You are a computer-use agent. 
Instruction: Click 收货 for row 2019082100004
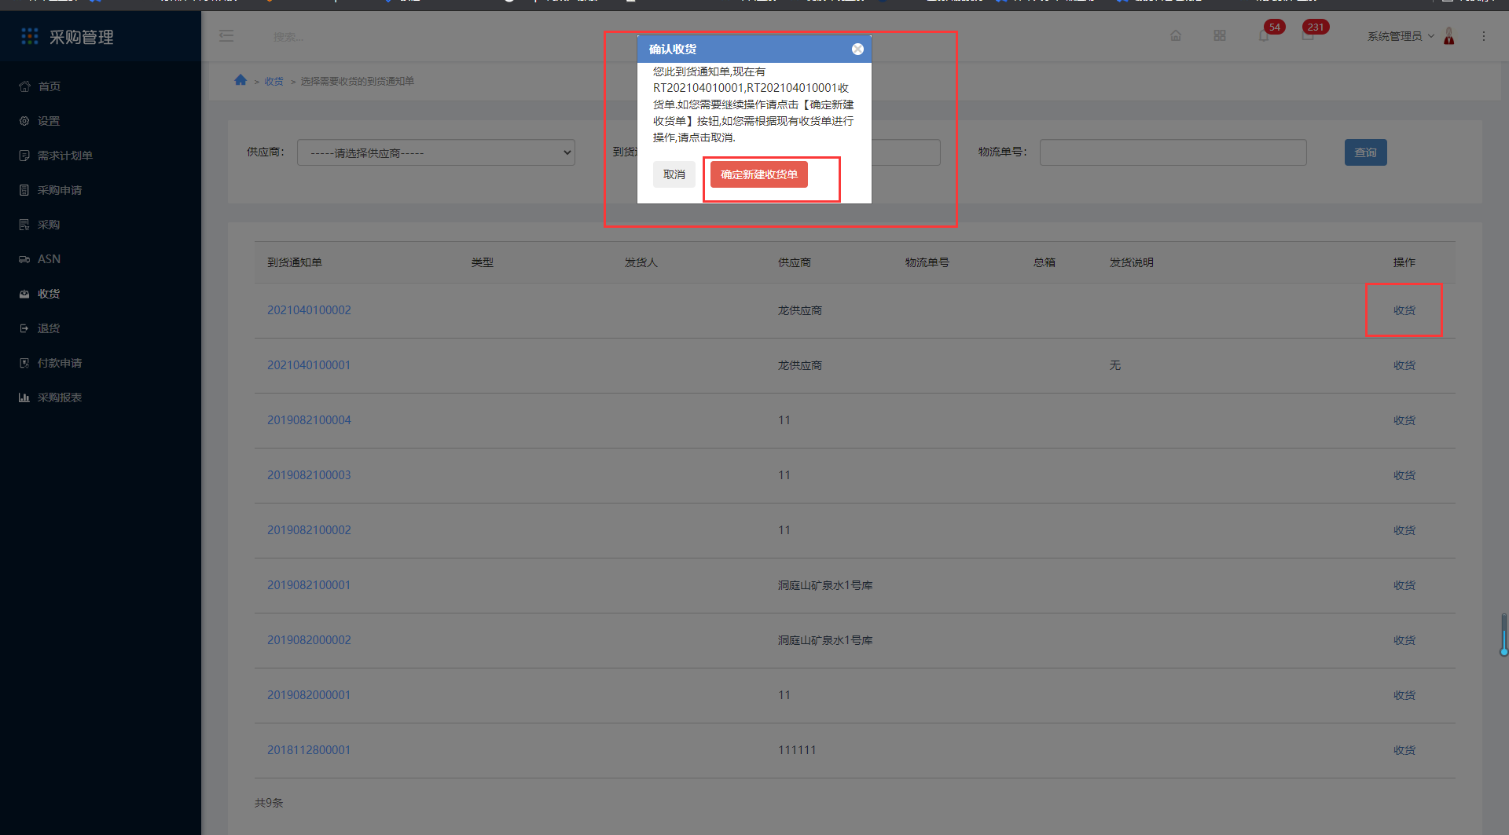[x=1404, y=420]
